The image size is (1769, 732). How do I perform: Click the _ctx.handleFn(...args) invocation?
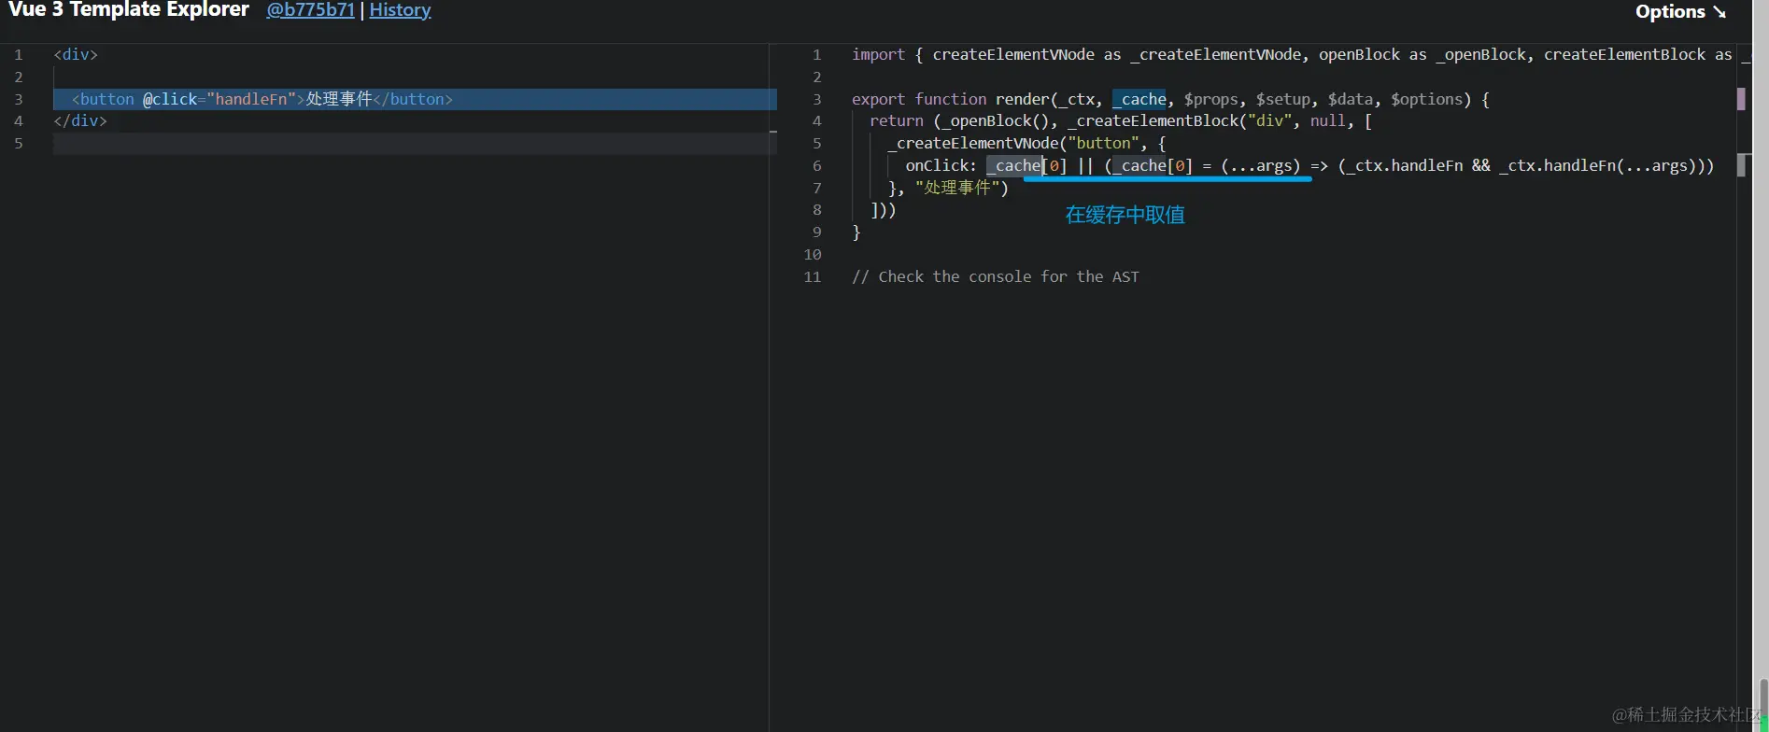pyautogui.click(x=1598, y=165)
